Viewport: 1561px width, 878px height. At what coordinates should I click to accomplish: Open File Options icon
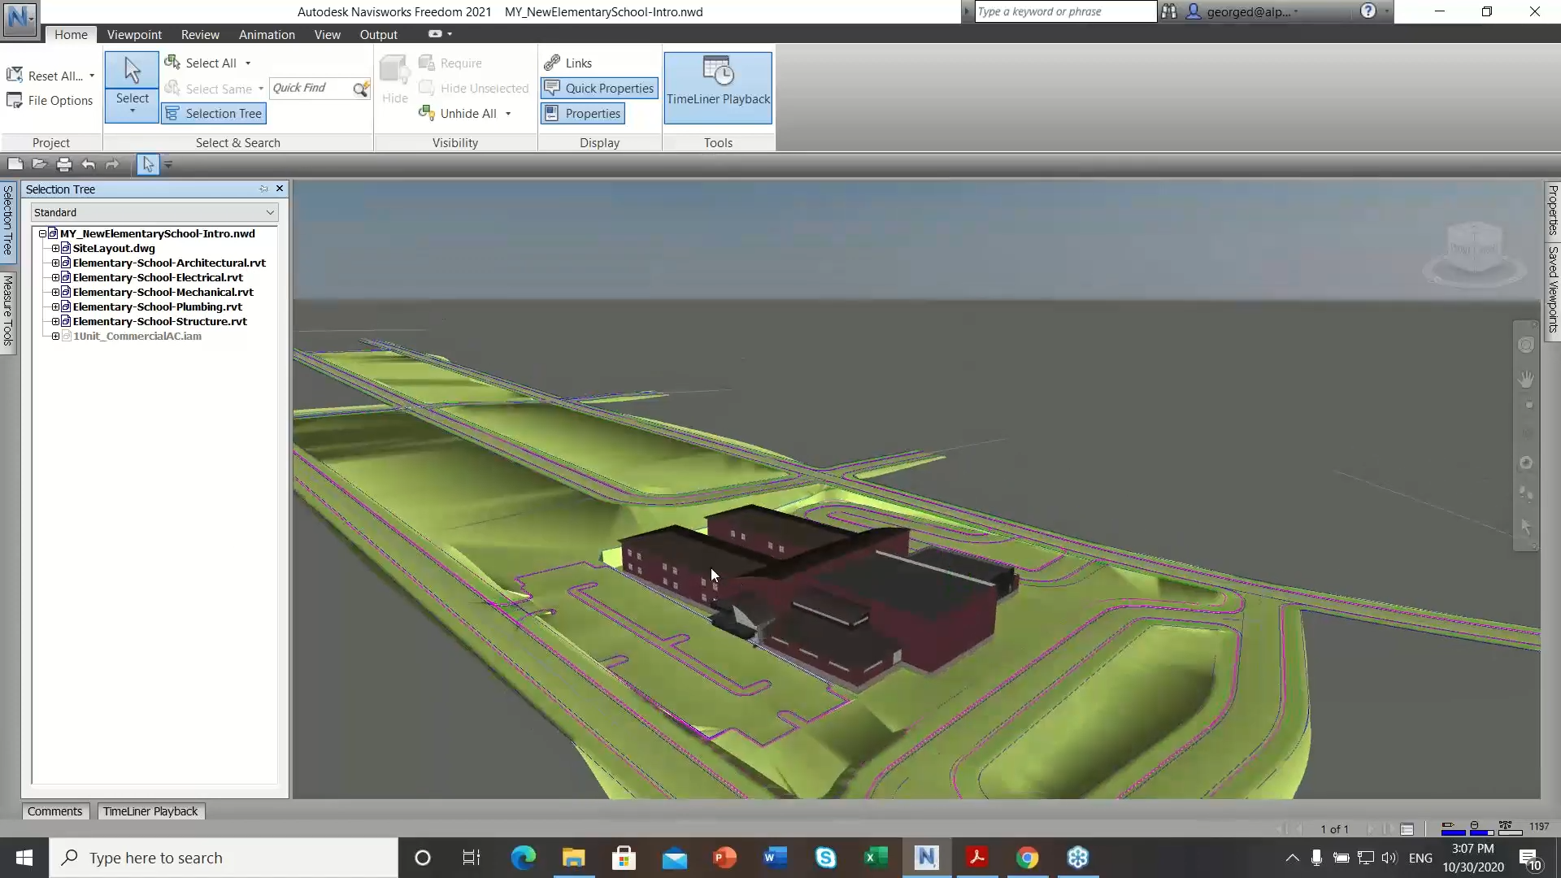tap(15, 100)
